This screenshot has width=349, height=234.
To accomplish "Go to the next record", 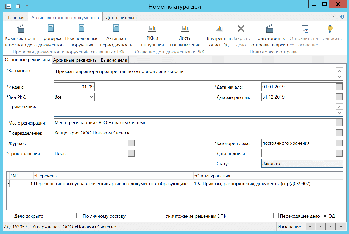I will (331, 227).
